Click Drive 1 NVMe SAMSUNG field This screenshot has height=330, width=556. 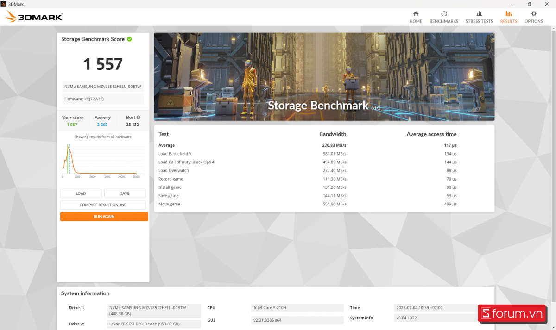[x=154, y=311]
